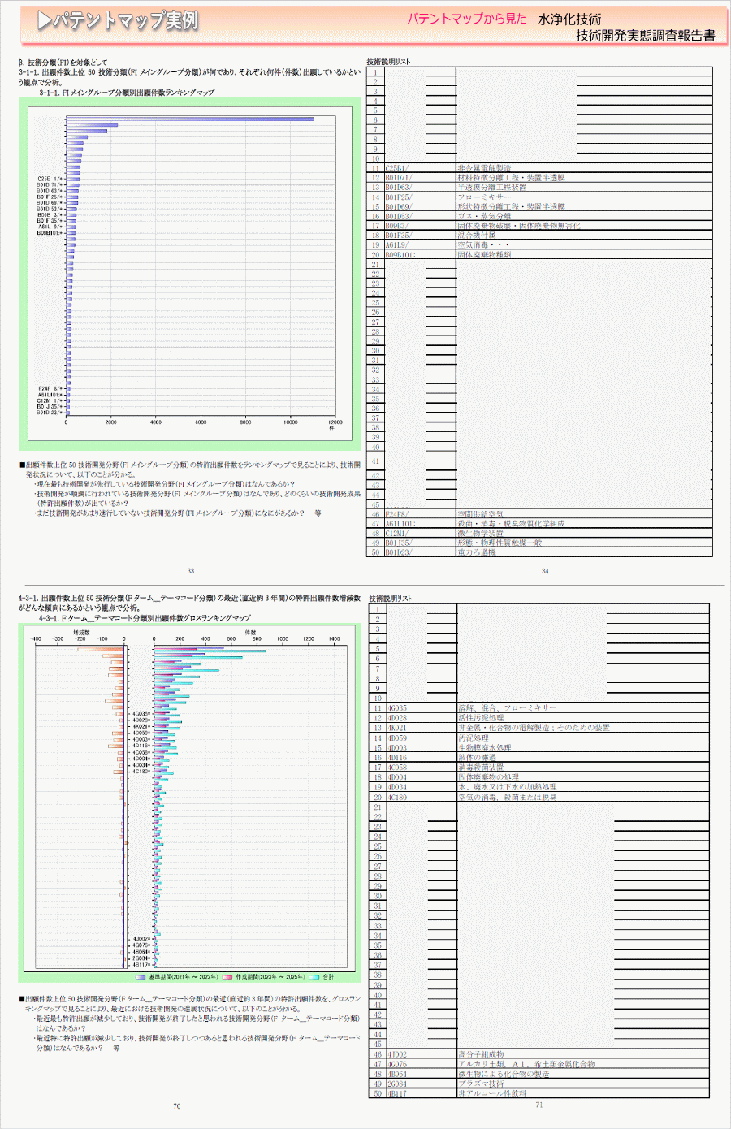The height and width of the screenshot is (1129, 731).
Task: Click the 活性汚泥処理 table entry
Action: click(481, 718)
